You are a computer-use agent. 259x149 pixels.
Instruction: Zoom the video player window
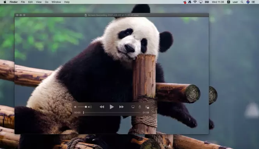tap(24, 15)
